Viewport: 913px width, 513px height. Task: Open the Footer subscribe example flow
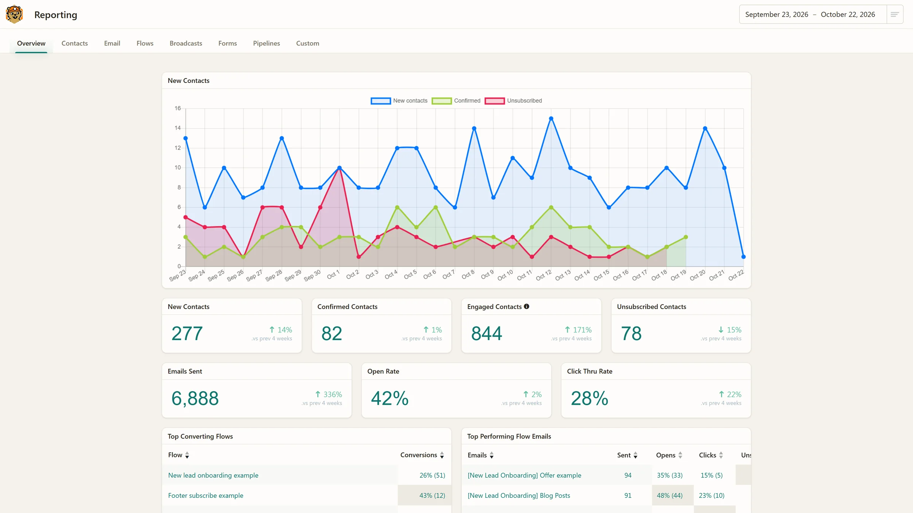click(x=206, y=496)
